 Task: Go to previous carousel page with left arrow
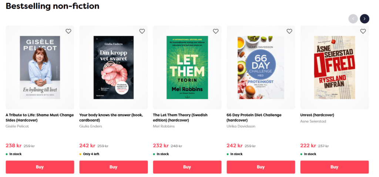[x=353, y=18]
